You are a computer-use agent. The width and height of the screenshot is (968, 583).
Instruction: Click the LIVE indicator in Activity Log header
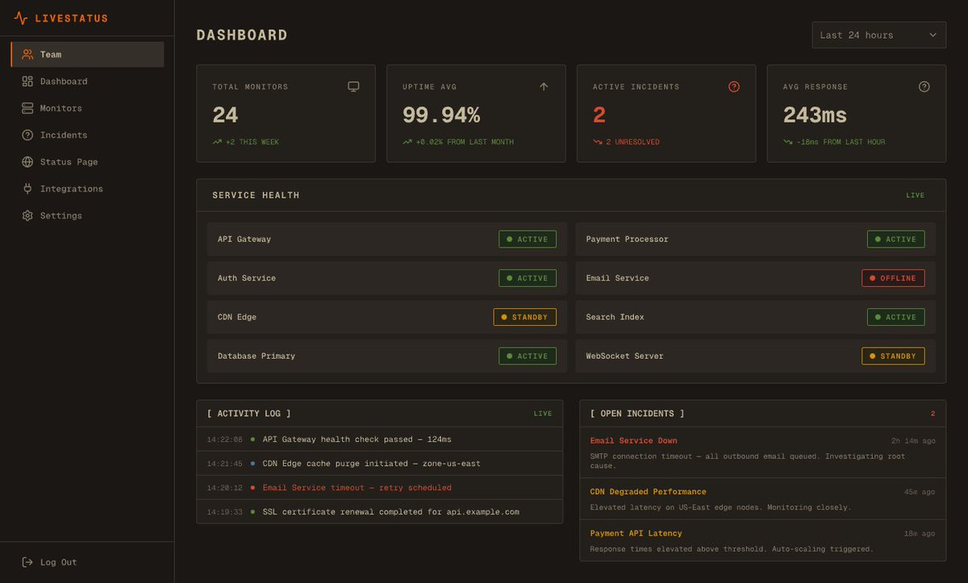click(x=543, y=414)
